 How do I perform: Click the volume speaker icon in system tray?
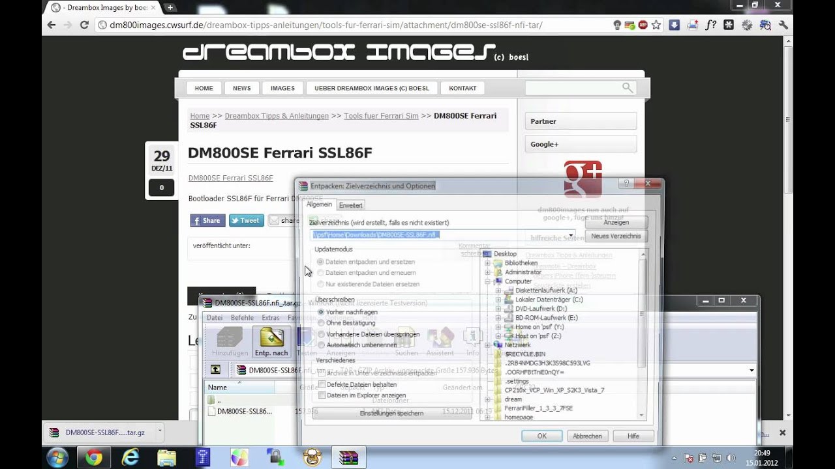coord(731,458)
